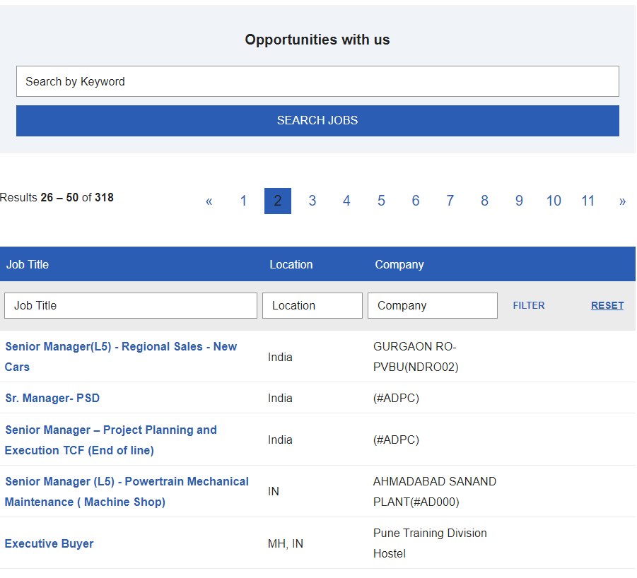Open Senior Manager Project Planning TCF job
This screenshot has width=637, height=578.
coord(111,440)
